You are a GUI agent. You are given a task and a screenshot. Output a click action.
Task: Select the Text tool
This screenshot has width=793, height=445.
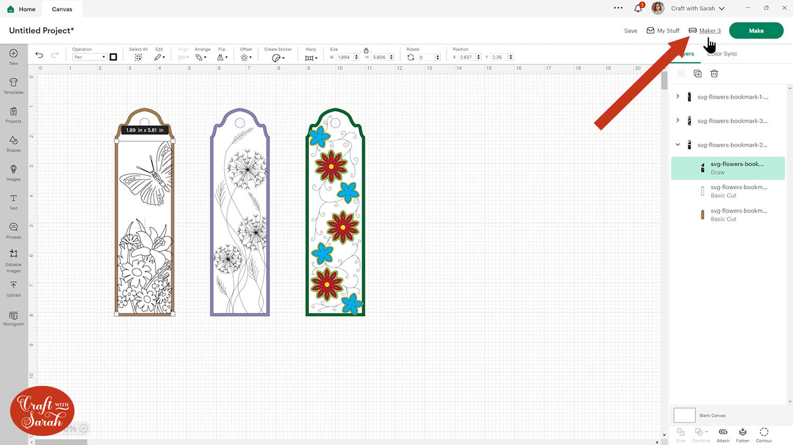point(13,202)
